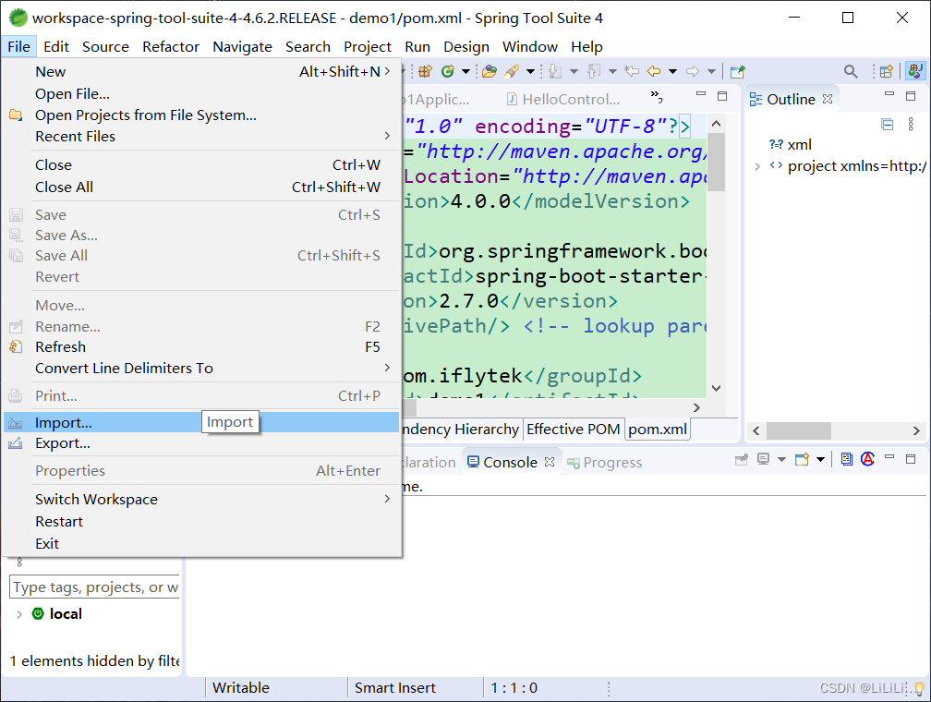931x702 pixels.
Task: Click the New Java Class toolbar icon
Action: click(448, 72)
